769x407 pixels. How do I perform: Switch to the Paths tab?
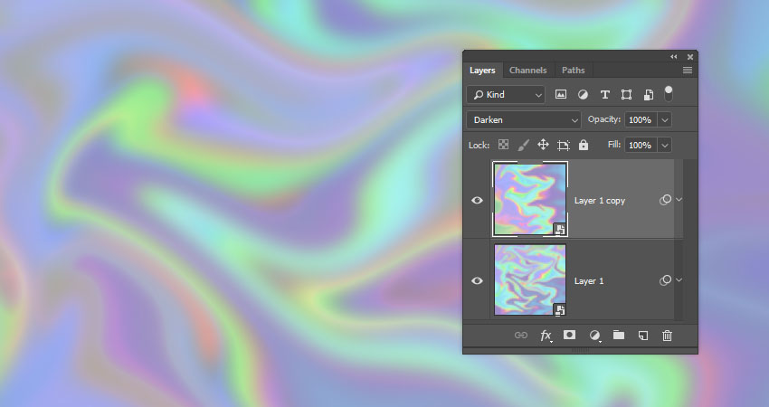click(574, 71)
